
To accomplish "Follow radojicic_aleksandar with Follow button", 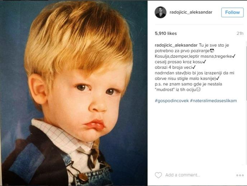I will 232,12.
